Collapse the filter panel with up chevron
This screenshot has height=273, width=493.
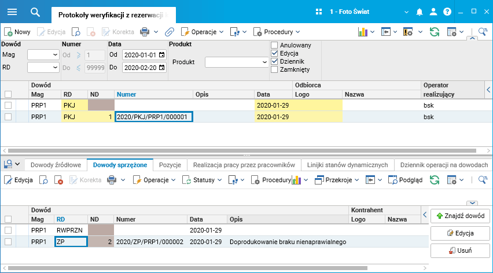click(x=472, y=38)
